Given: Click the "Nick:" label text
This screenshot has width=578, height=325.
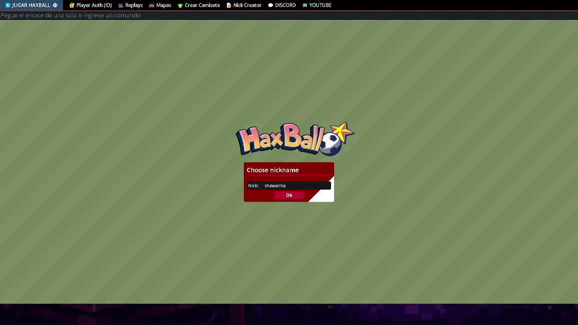Looking at the screenshot, I should pyautogui.click(x=253, y=186).
